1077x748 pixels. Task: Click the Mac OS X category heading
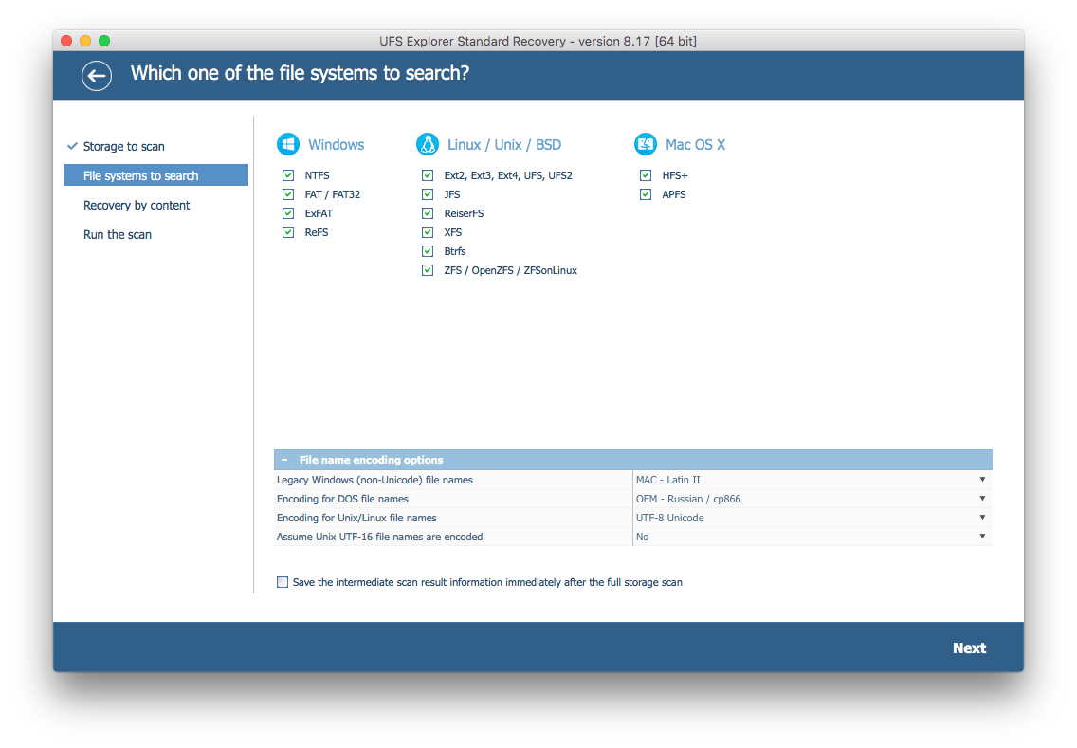[x=695, y=145]
